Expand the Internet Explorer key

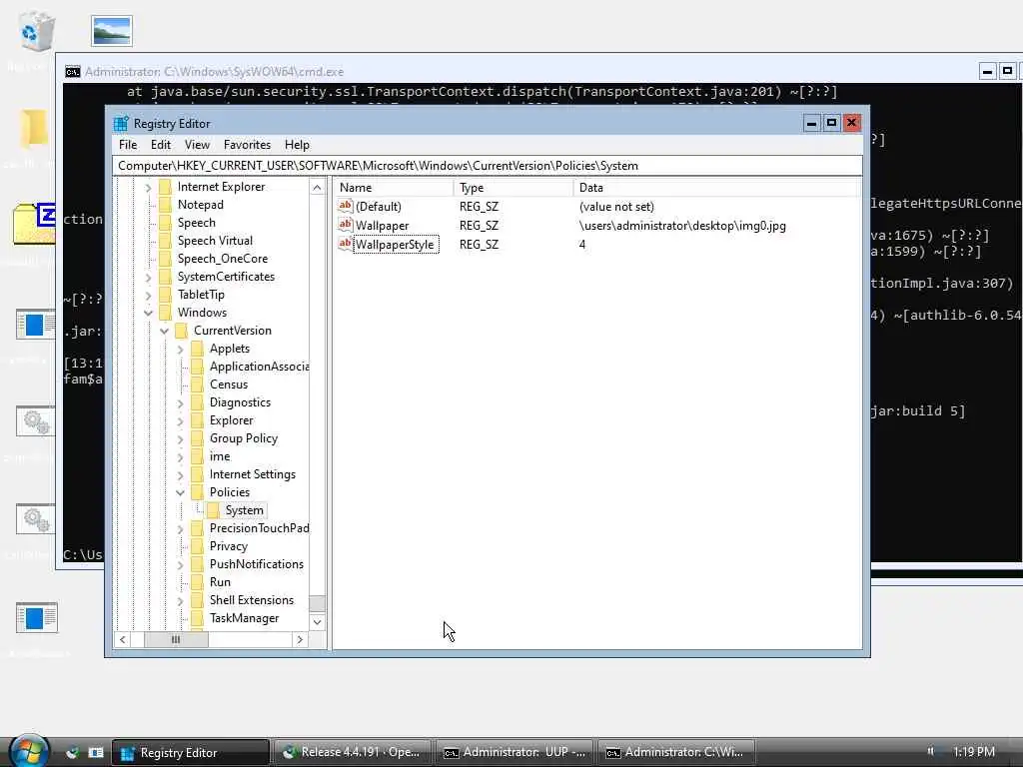(149, 187)
